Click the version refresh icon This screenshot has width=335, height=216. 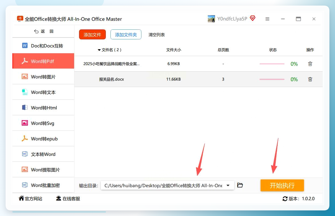[285, 199]
